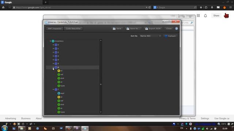Click the Save disk icon in Minerva toolbar
Screen dimensions: 234x131
114,28
